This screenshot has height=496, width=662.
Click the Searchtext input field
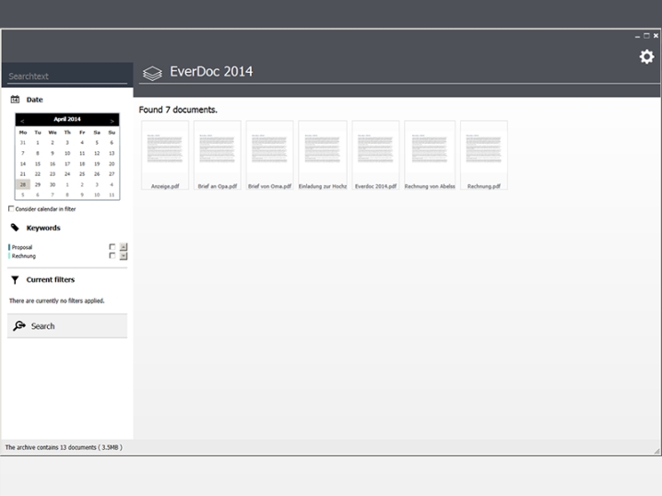67,77
